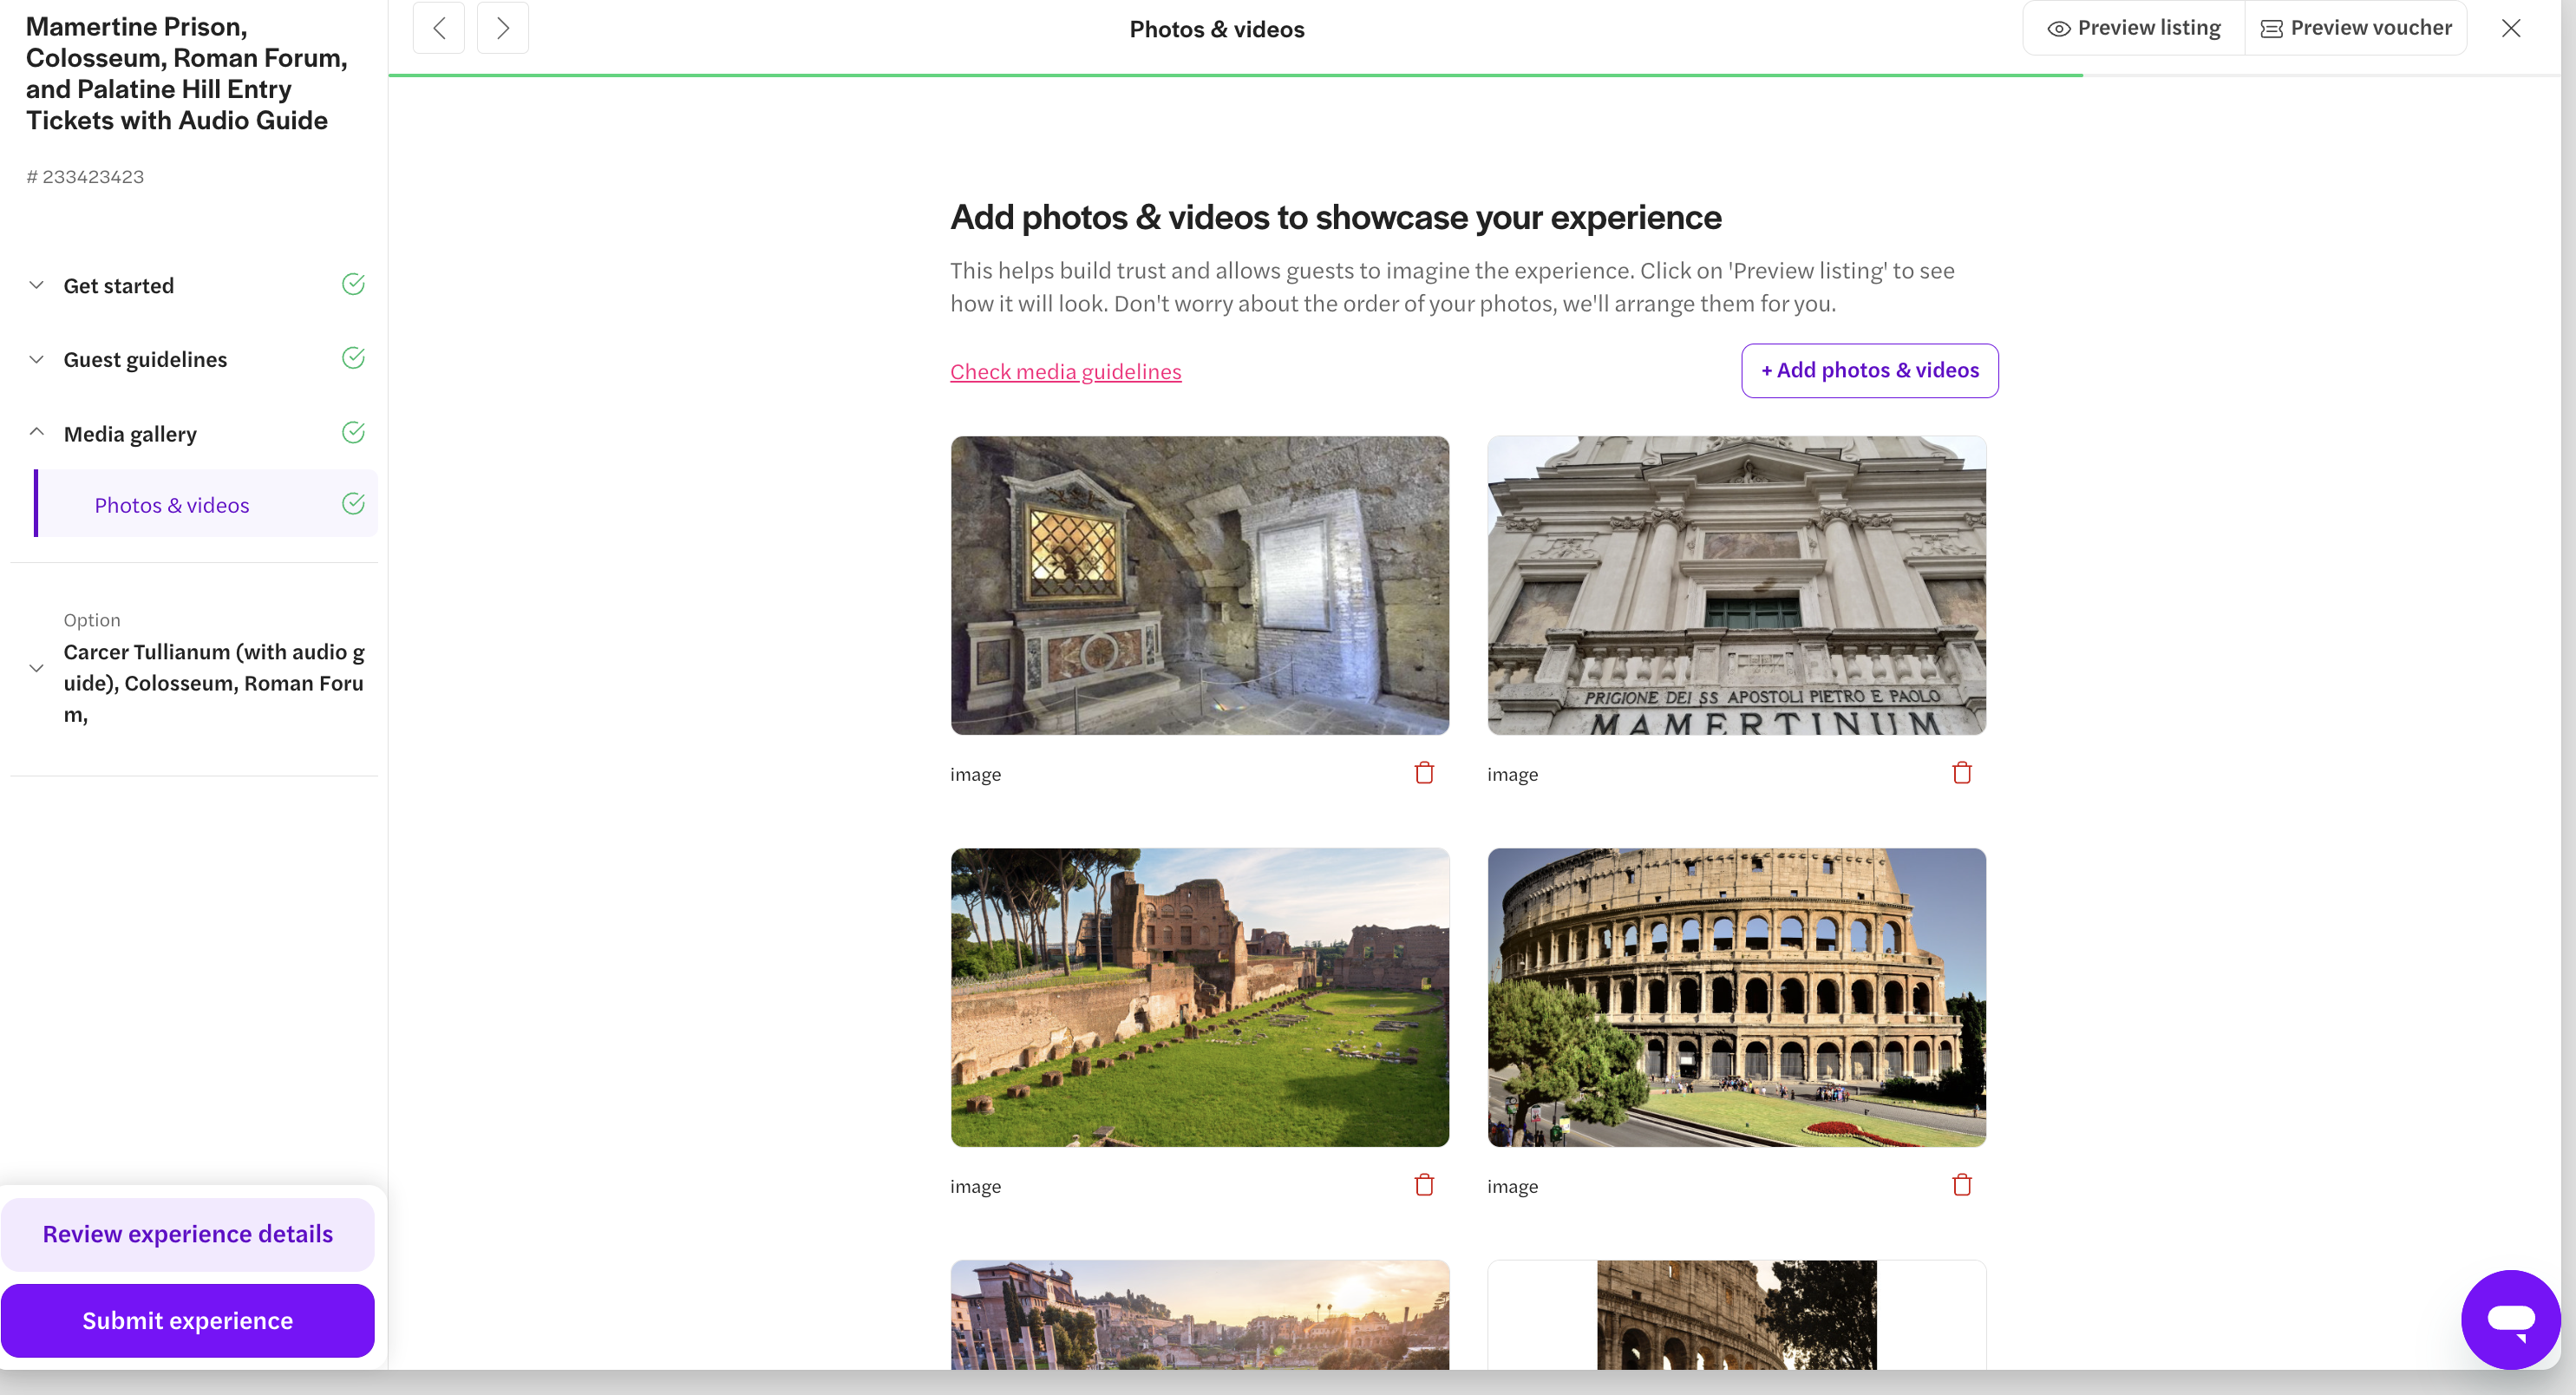Click the listing ID # 233423423
2576x1395 pixels.
[x=85, y=177]
